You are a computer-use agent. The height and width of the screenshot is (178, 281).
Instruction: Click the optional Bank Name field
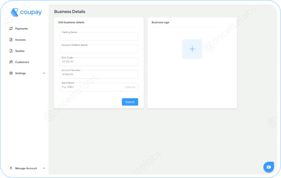tap(99, 87)
